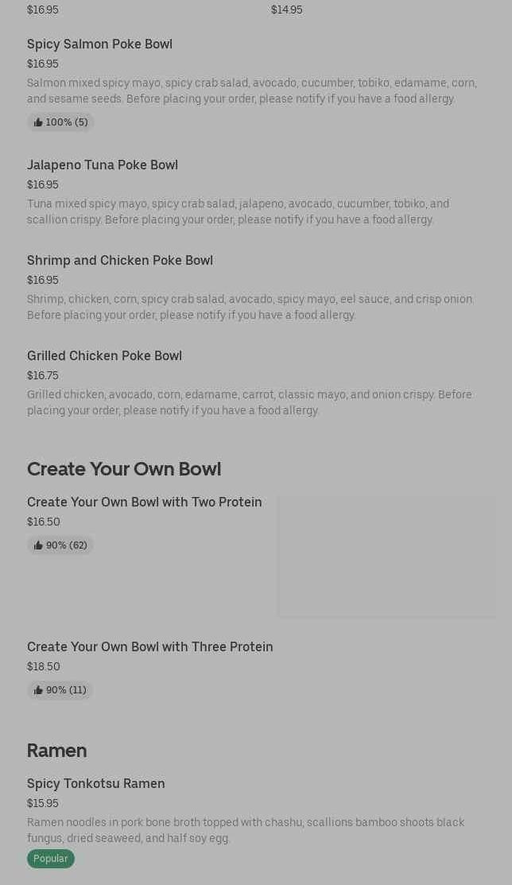Open the Spicy Salmon Poke Bowl item
The image size is (512, 885).
coord(99,44)
